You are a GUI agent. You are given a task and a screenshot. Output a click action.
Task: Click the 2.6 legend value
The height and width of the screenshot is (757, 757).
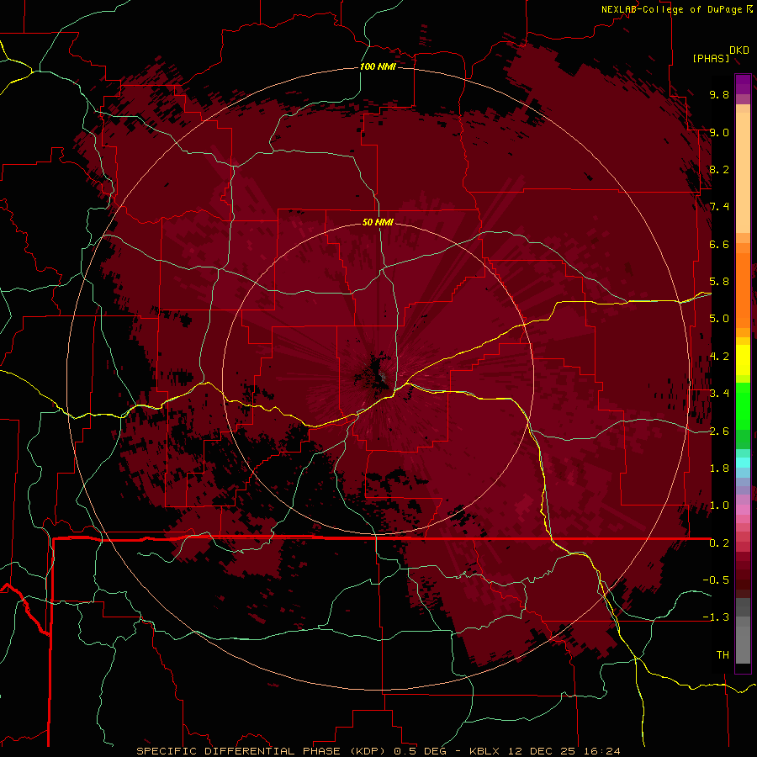click(719, 431)
